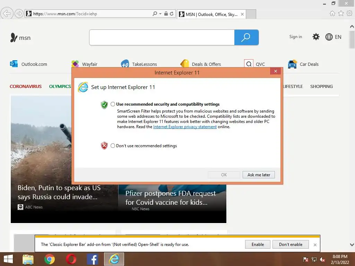The height and width of the screenshot is (266, 355).
Task: Open IE Tools gear in the top corner
Action: 349,14
